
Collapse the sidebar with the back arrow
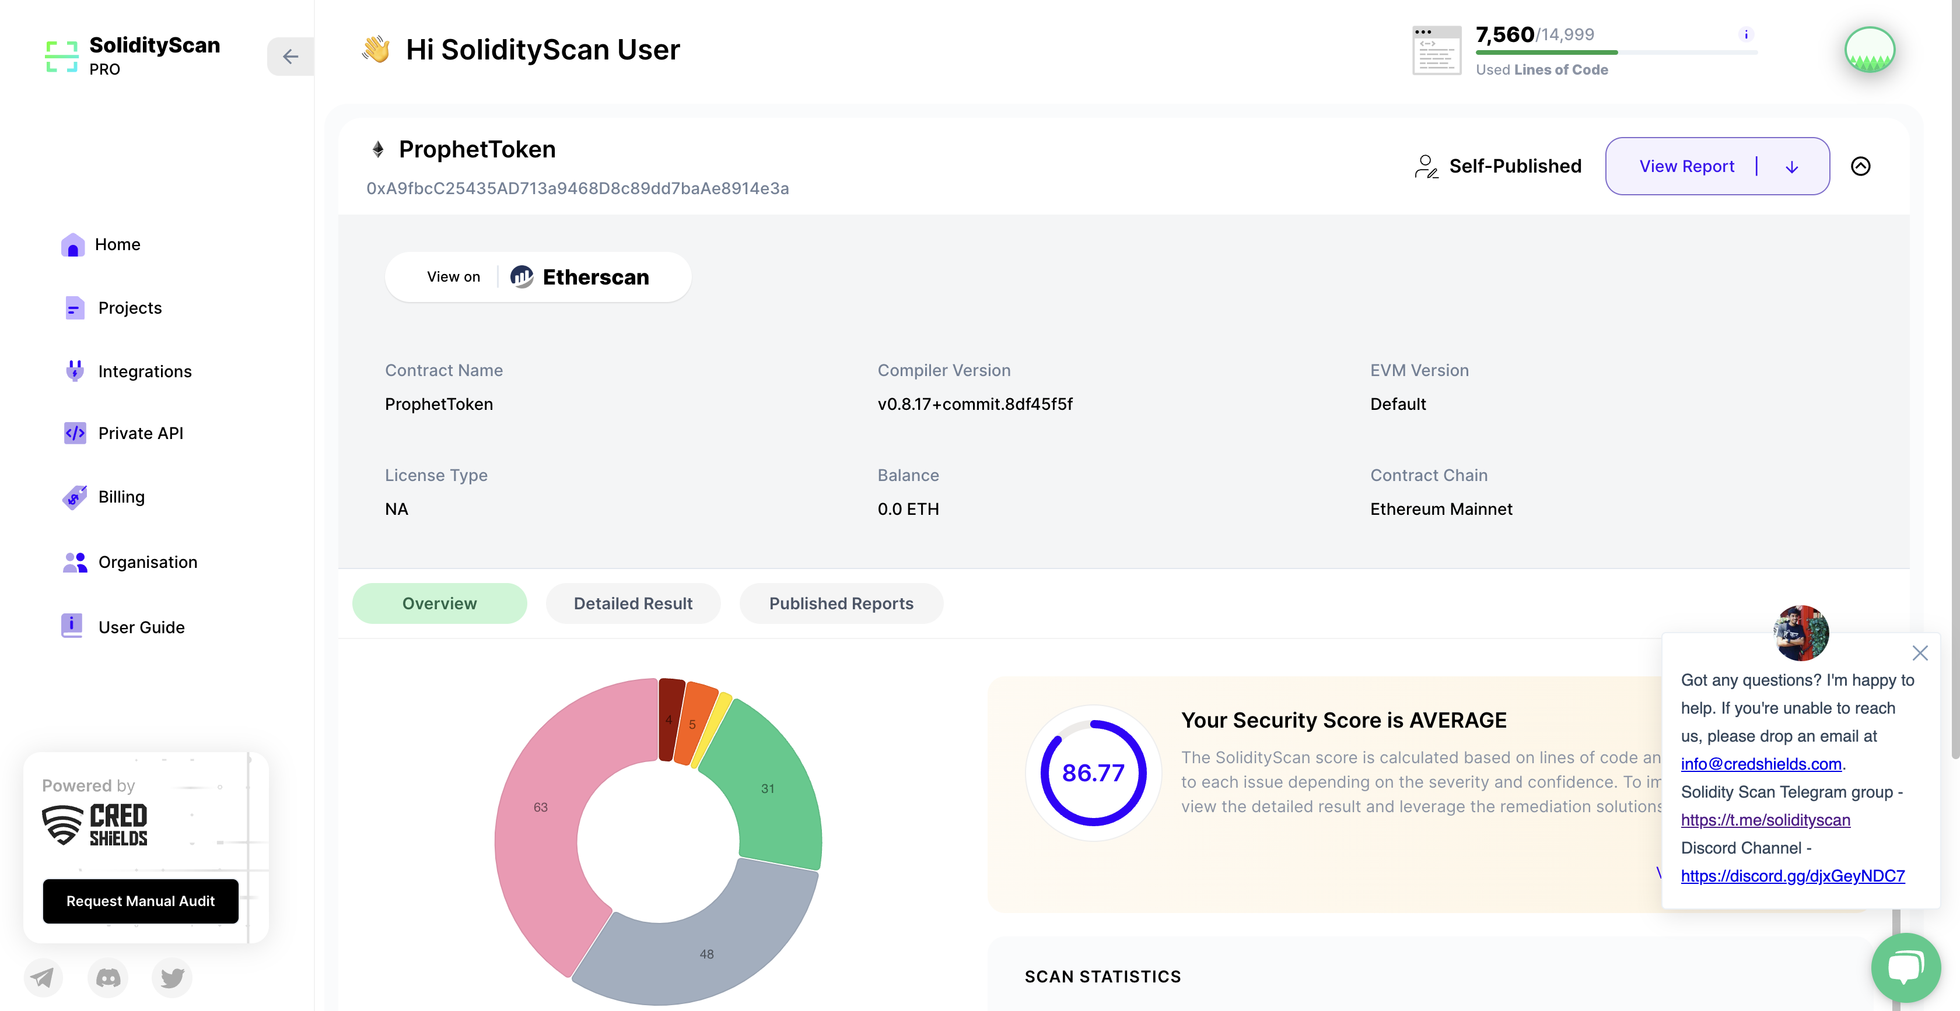(290, 57)
